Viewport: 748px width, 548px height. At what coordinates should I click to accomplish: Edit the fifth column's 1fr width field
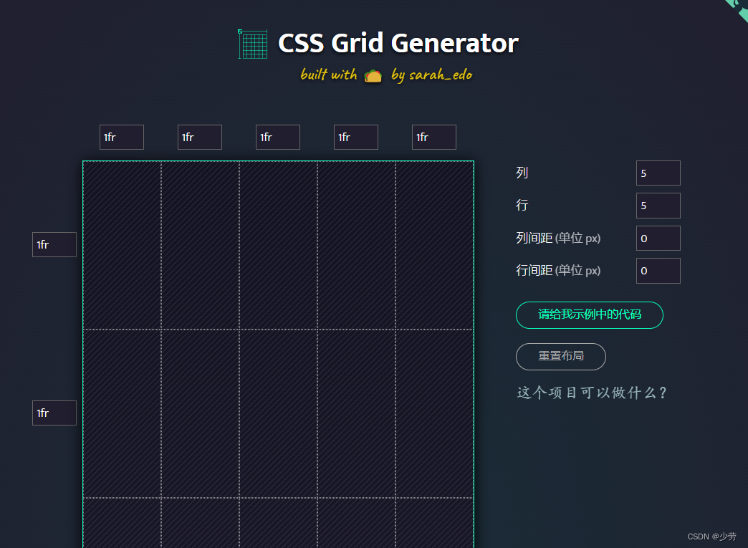pos(434,138)
